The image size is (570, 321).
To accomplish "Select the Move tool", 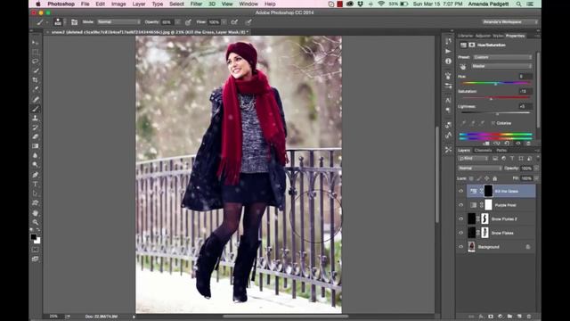I will (36, 43).
